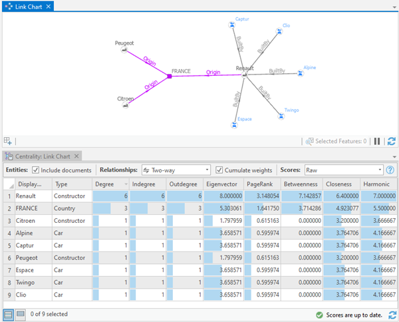Sort by the Betweenness column header
Screen dimensions: 399x322
coord(300,184)
